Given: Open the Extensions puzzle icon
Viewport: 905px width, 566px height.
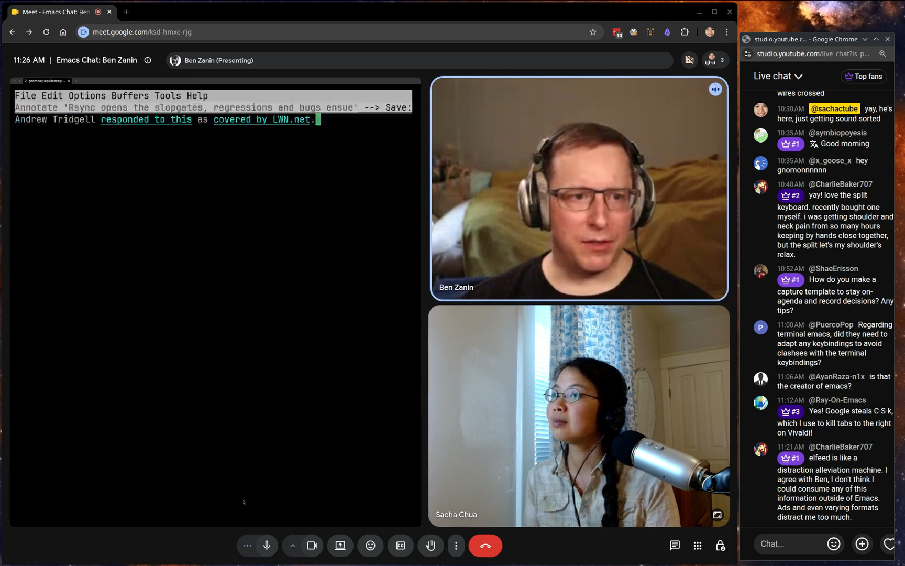Looking at the screenshot, I should pyautogui.click(x=685, y=32).
